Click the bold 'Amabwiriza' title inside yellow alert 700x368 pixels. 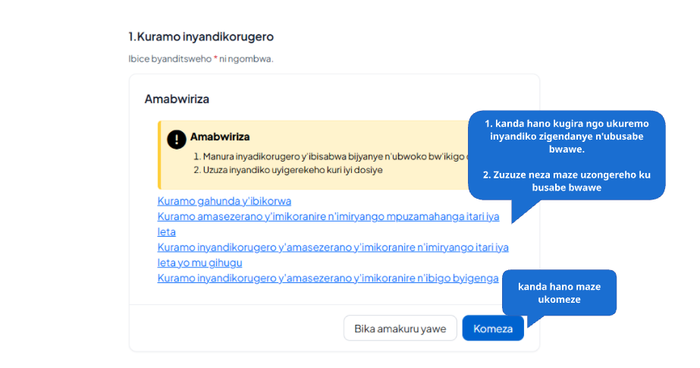[220, 137]
